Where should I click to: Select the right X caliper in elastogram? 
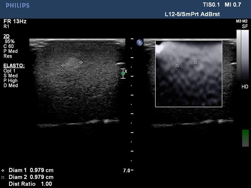click(195, 62)
